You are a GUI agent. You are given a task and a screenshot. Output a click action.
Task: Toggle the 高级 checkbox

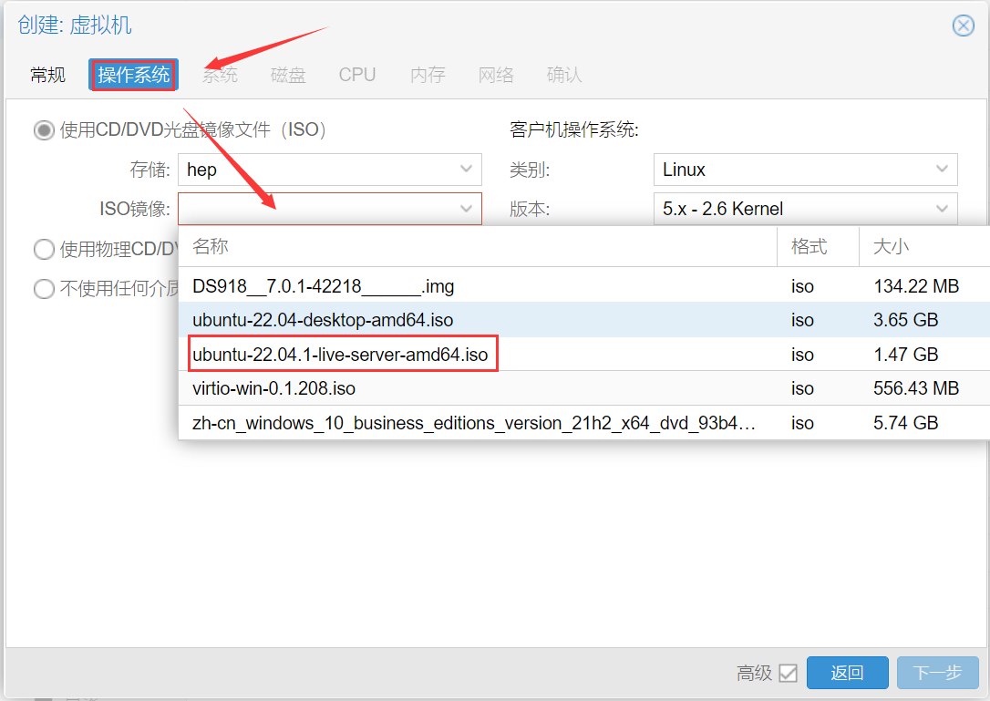788,674
